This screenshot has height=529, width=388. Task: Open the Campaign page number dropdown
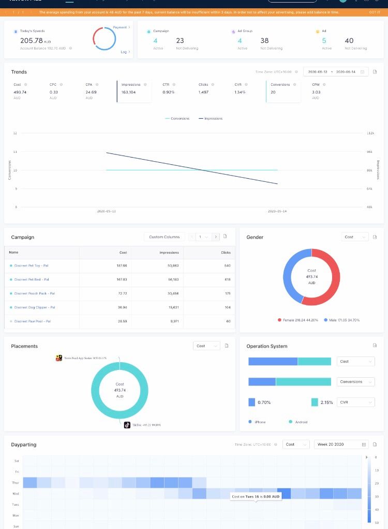coord(204,237)
